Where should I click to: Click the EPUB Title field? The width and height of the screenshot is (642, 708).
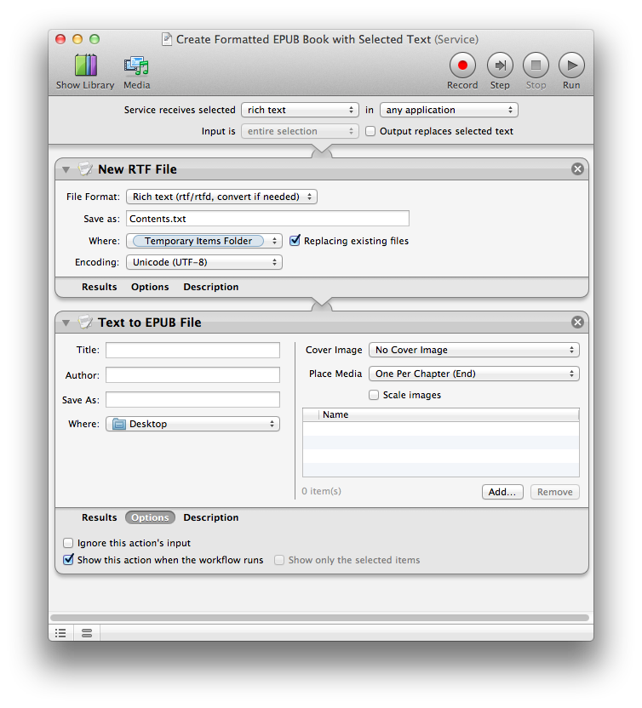click(x=193, y=350)
